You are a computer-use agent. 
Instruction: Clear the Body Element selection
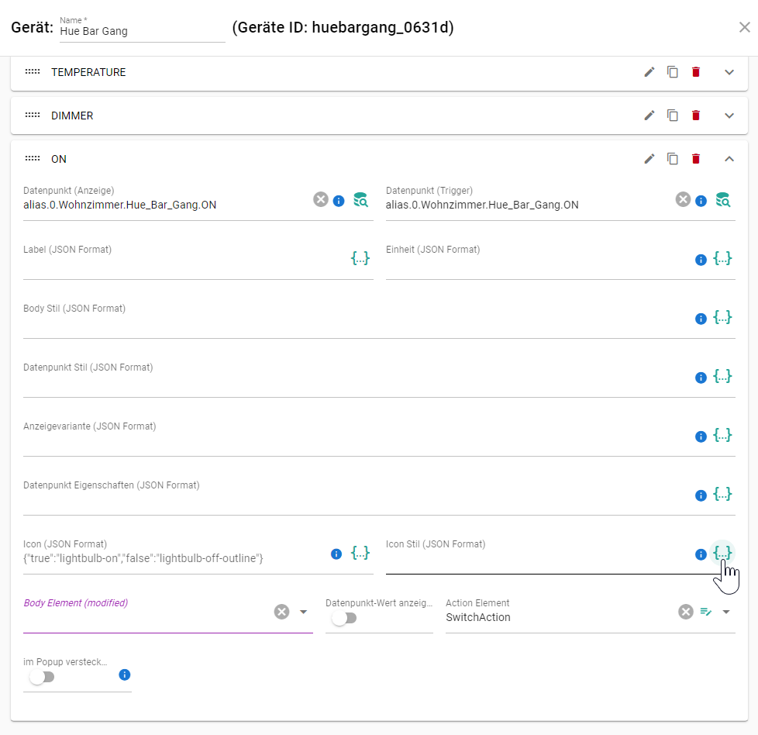click(282, 612)
